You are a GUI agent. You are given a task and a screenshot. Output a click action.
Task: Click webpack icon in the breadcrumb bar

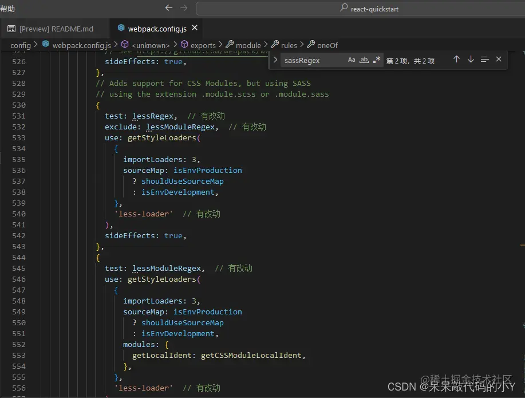46,44
